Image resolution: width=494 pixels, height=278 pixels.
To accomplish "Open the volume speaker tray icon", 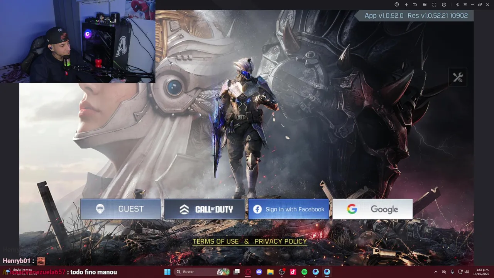I will (x=467, y=272).
